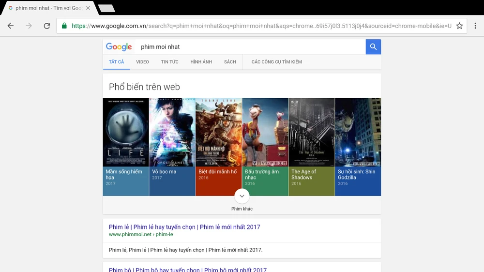The width and height of the screenshot is (484, 272).
Task: Click the blue search magnifier button
Action: (373, 47)
